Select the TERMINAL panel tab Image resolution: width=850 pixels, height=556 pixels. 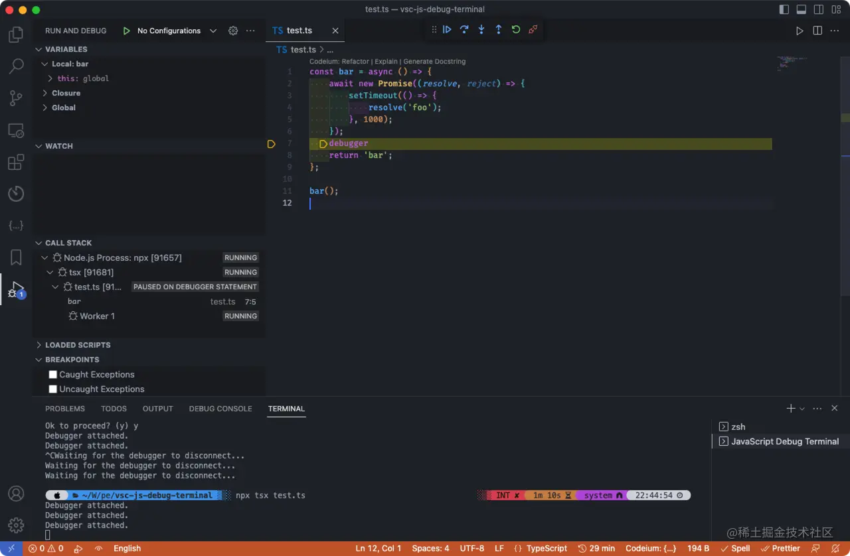(x=287, y=409)
